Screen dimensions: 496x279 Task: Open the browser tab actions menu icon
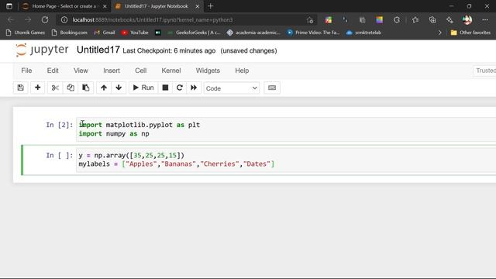tap(9, 6)
